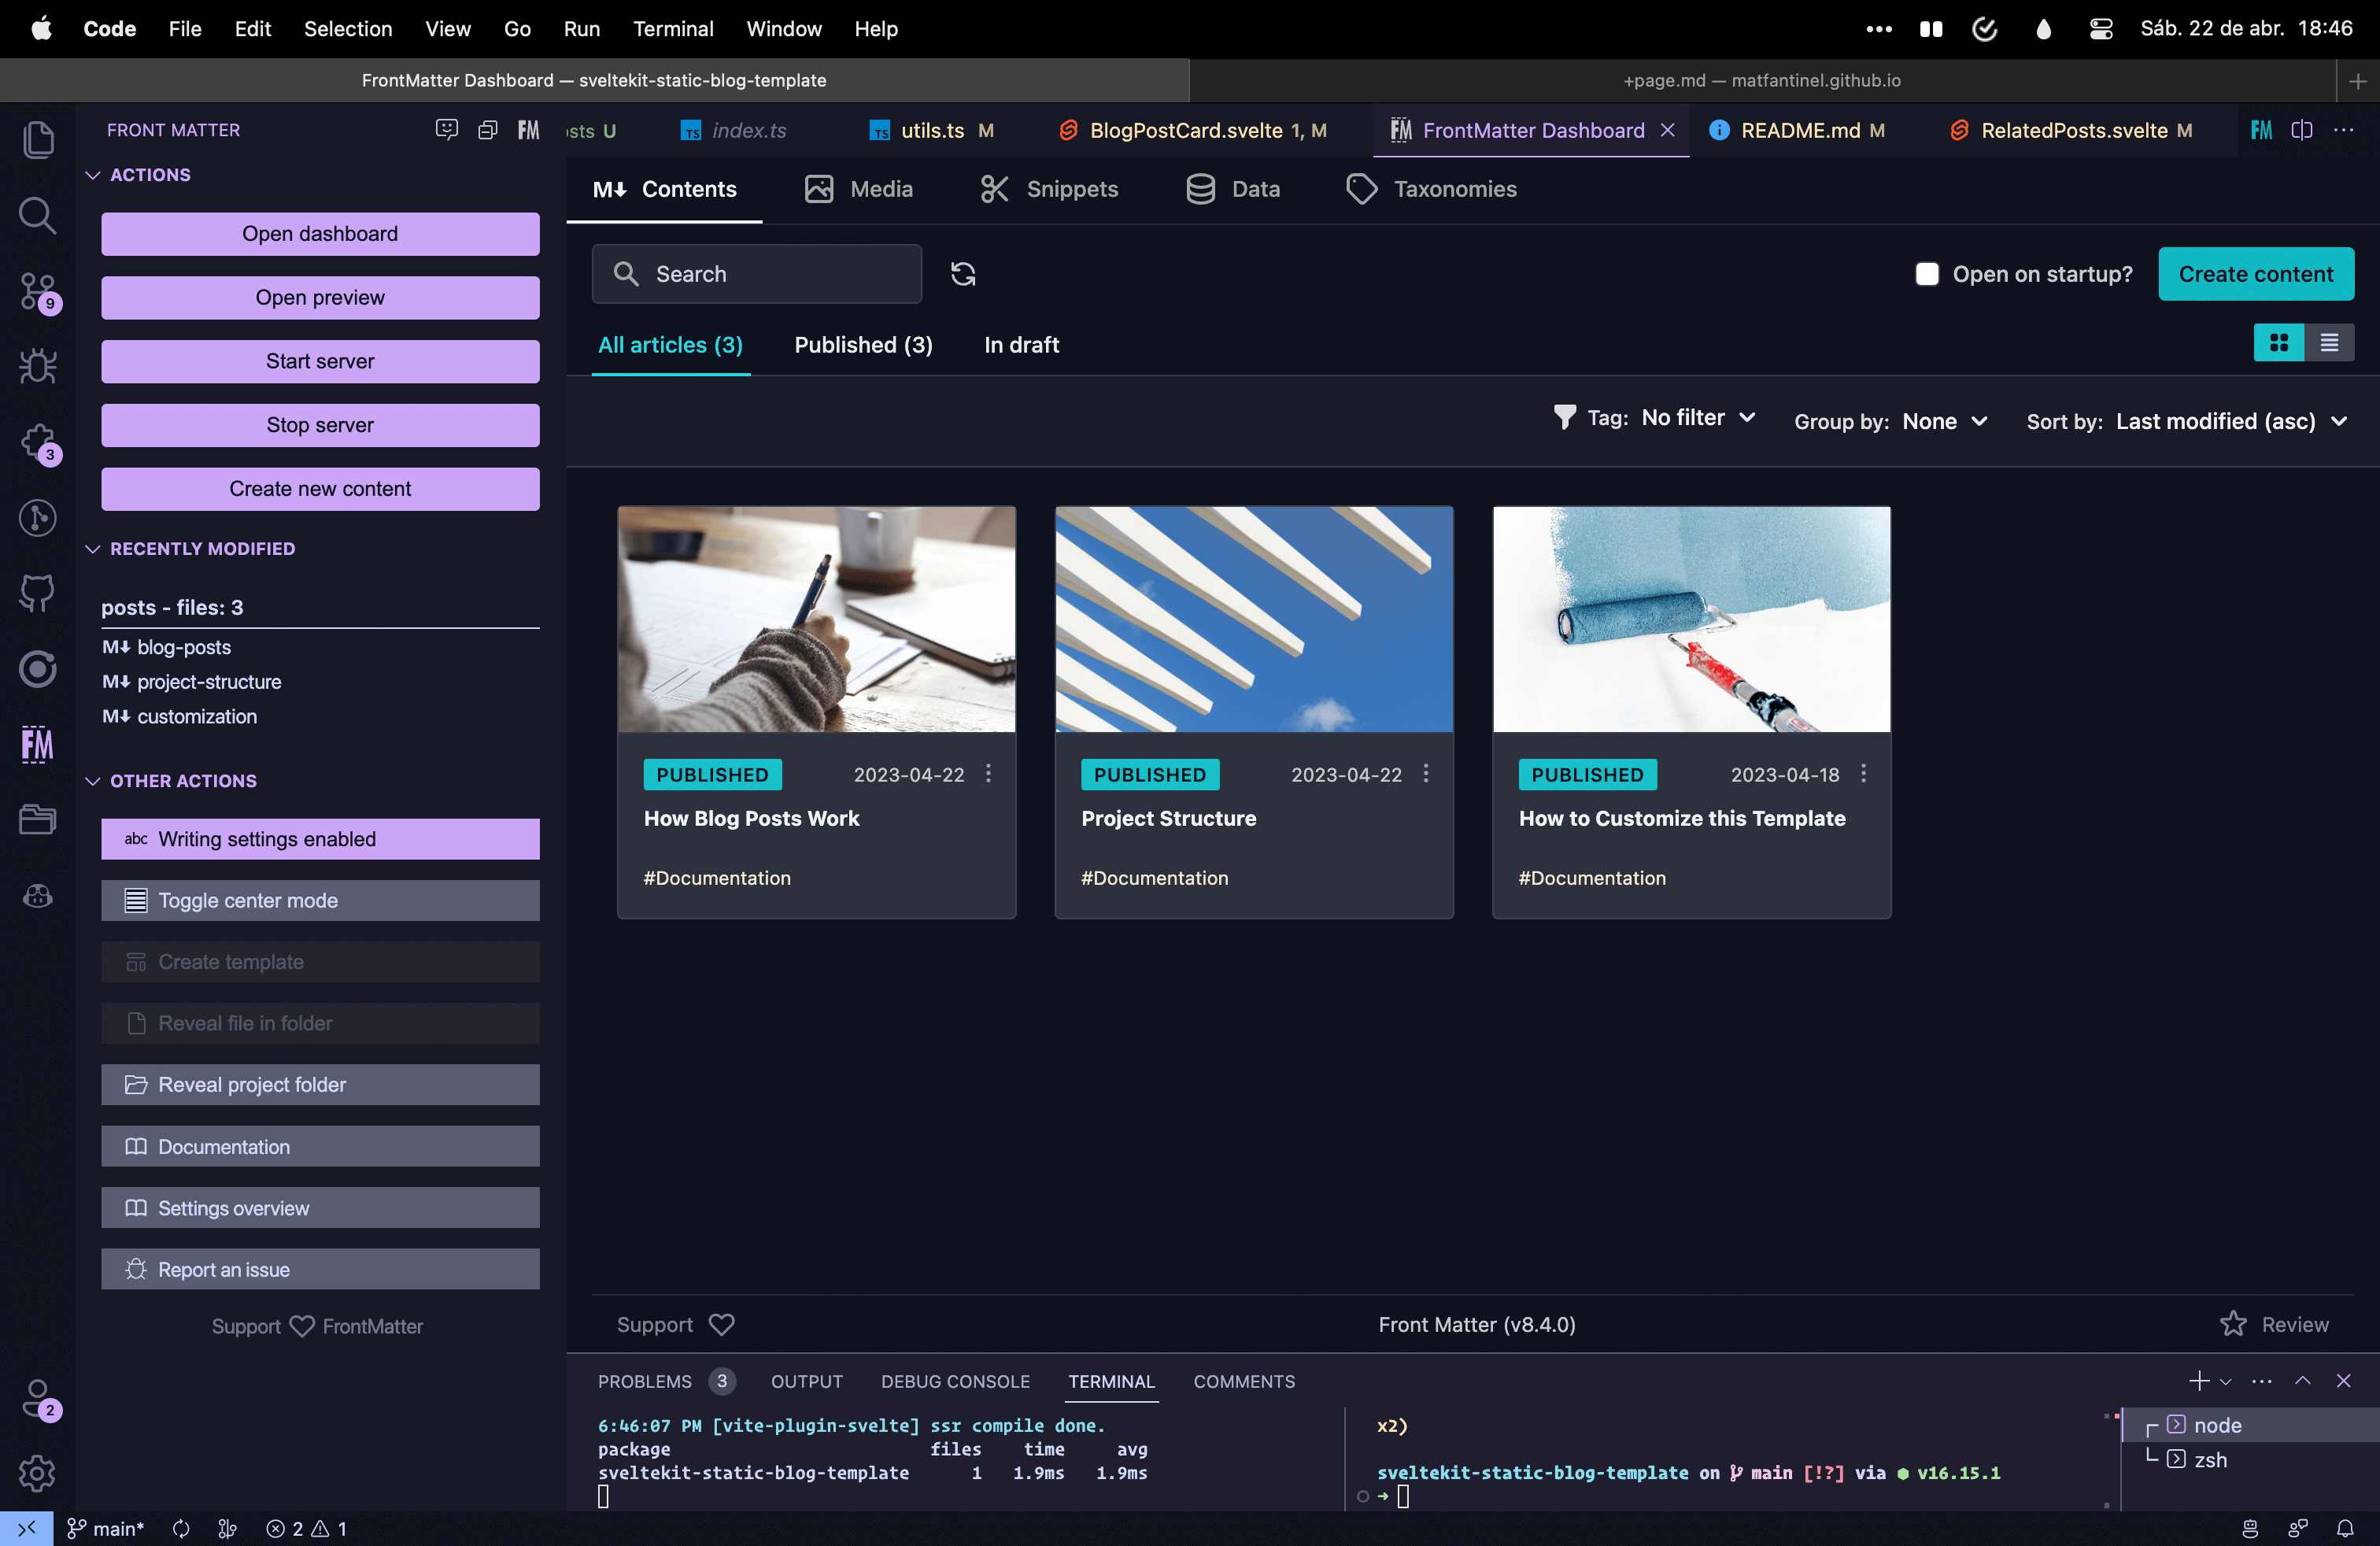Open the Group by None dropdown
The image size is (2380, 1546).
[1944, 421]
